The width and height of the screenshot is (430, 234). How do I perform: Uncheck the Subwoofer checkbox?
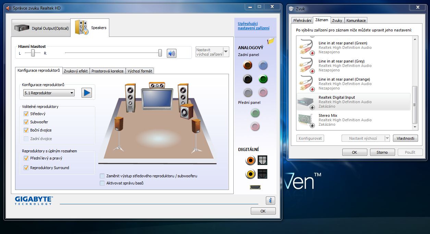coord(26,122)
